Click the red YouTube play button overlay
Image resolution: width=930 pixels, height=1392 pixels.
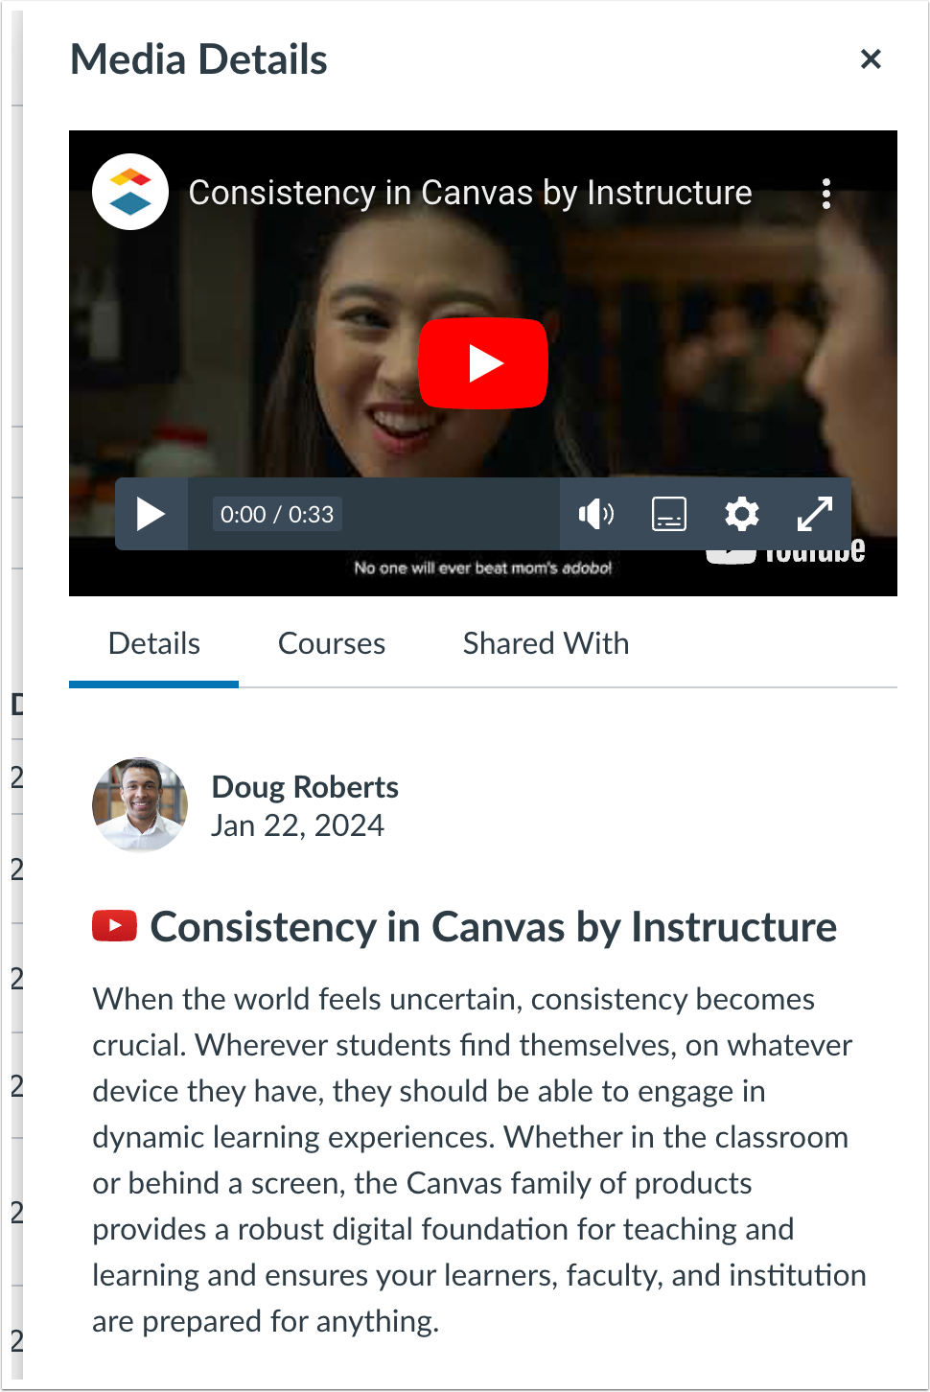point(483,363)
